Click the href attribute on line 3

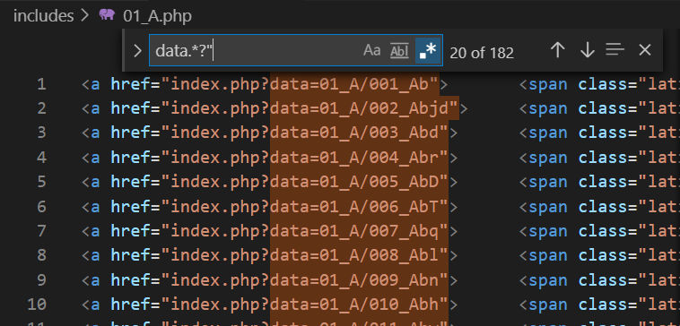[x=131, y=133]
